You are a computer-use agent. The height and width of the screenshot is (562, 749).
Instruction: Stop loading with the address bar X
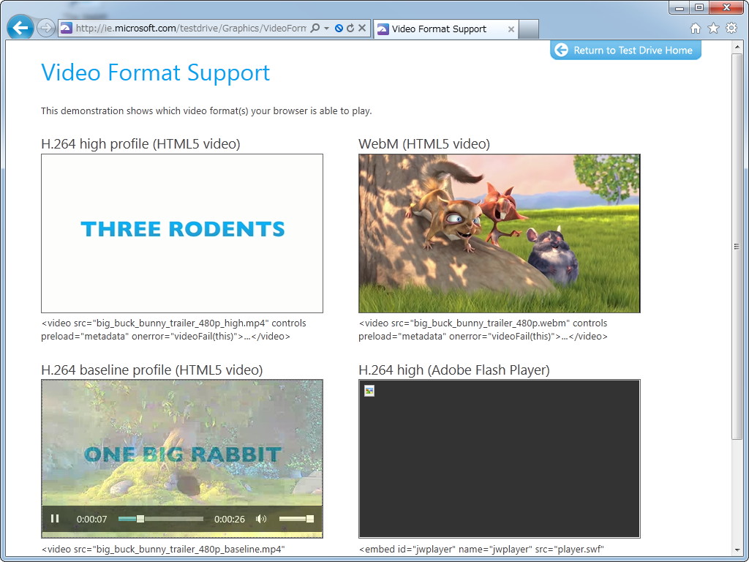click(x=362, y=29)
